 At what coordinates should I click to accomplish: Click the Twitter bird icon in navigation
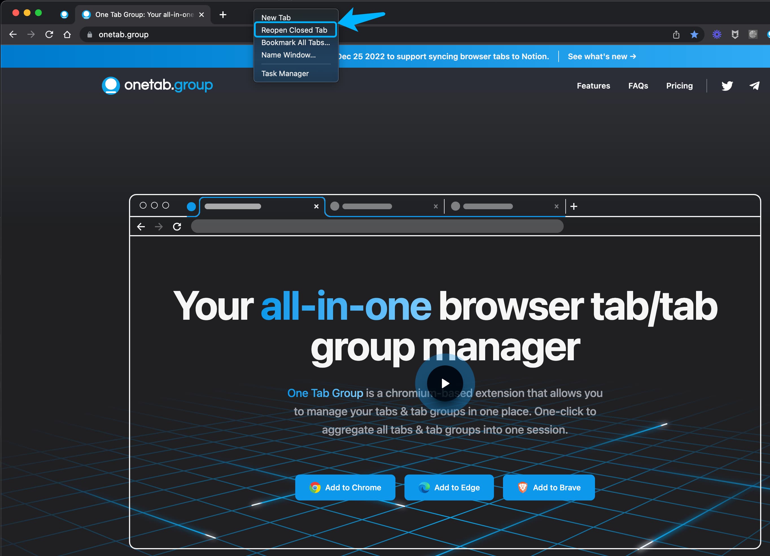(x=728, y=85)
